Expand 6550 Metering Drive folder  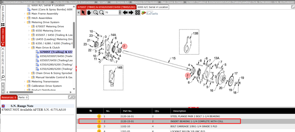(x=29, y=31)
